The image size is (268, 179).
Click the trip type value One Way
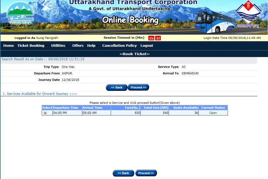[x=68, y=67]
